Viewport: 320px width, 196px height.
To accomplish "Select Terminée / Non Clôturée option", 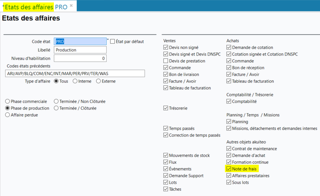I will pyautogui.click(x=56, y=102).
